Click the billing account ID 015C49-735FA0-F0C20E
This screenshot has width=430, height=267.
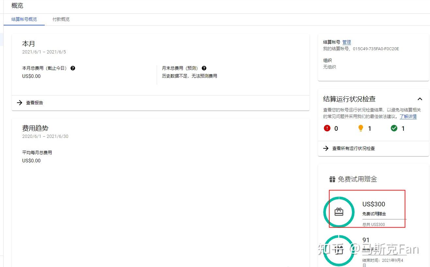pyautogui.click(x=376, y=49)
